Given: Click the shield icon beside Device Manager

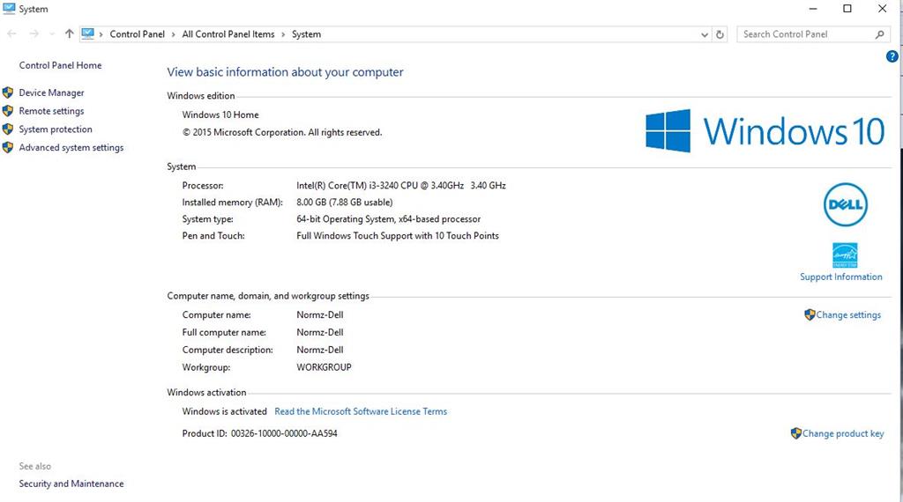Looking at the screenshot, I should 8,92.
